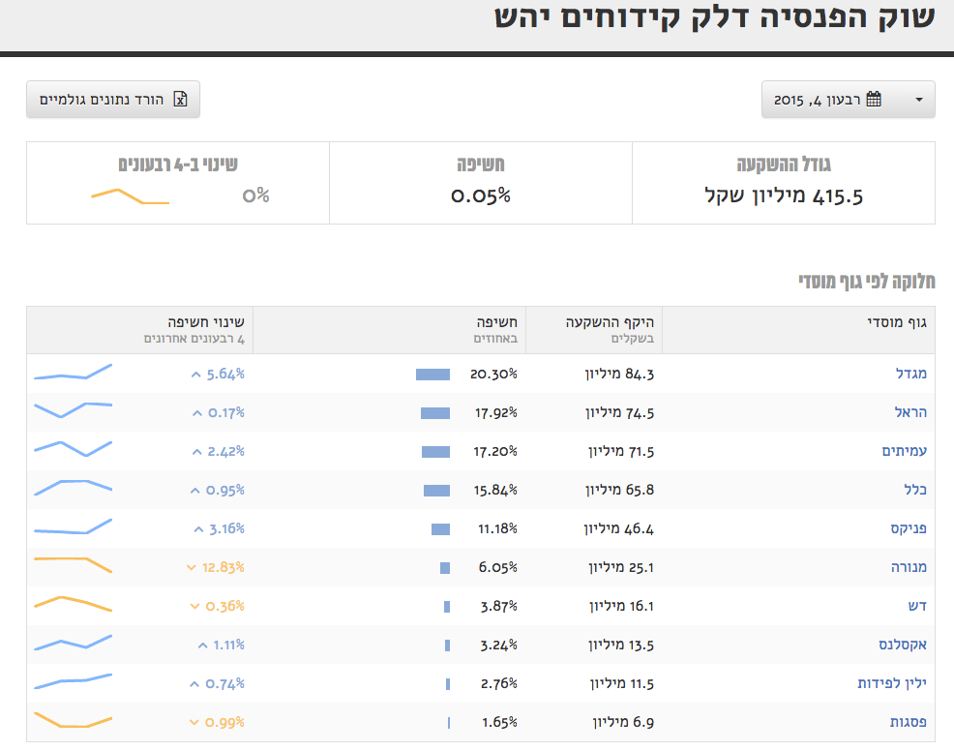Download raw data with הורד נתונים גולמיים

point(113,100)
